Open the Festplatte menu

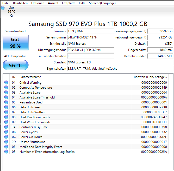[69, 3]
